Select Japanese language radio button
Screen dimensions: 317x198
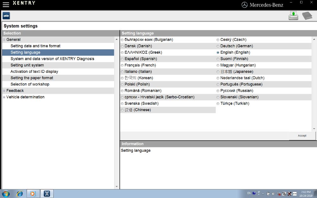pos(218,72)
